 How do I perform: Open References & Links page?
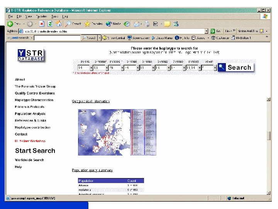pyautogui.click(x=31, y=120)
